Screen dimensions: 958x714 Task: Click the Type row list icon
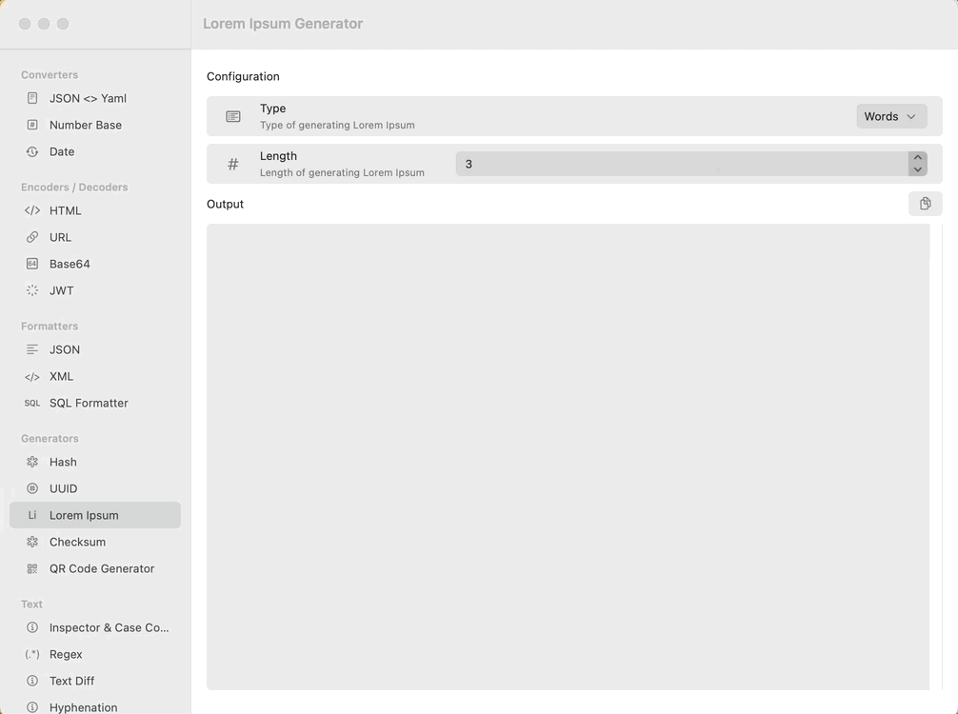tap(232, 116)
